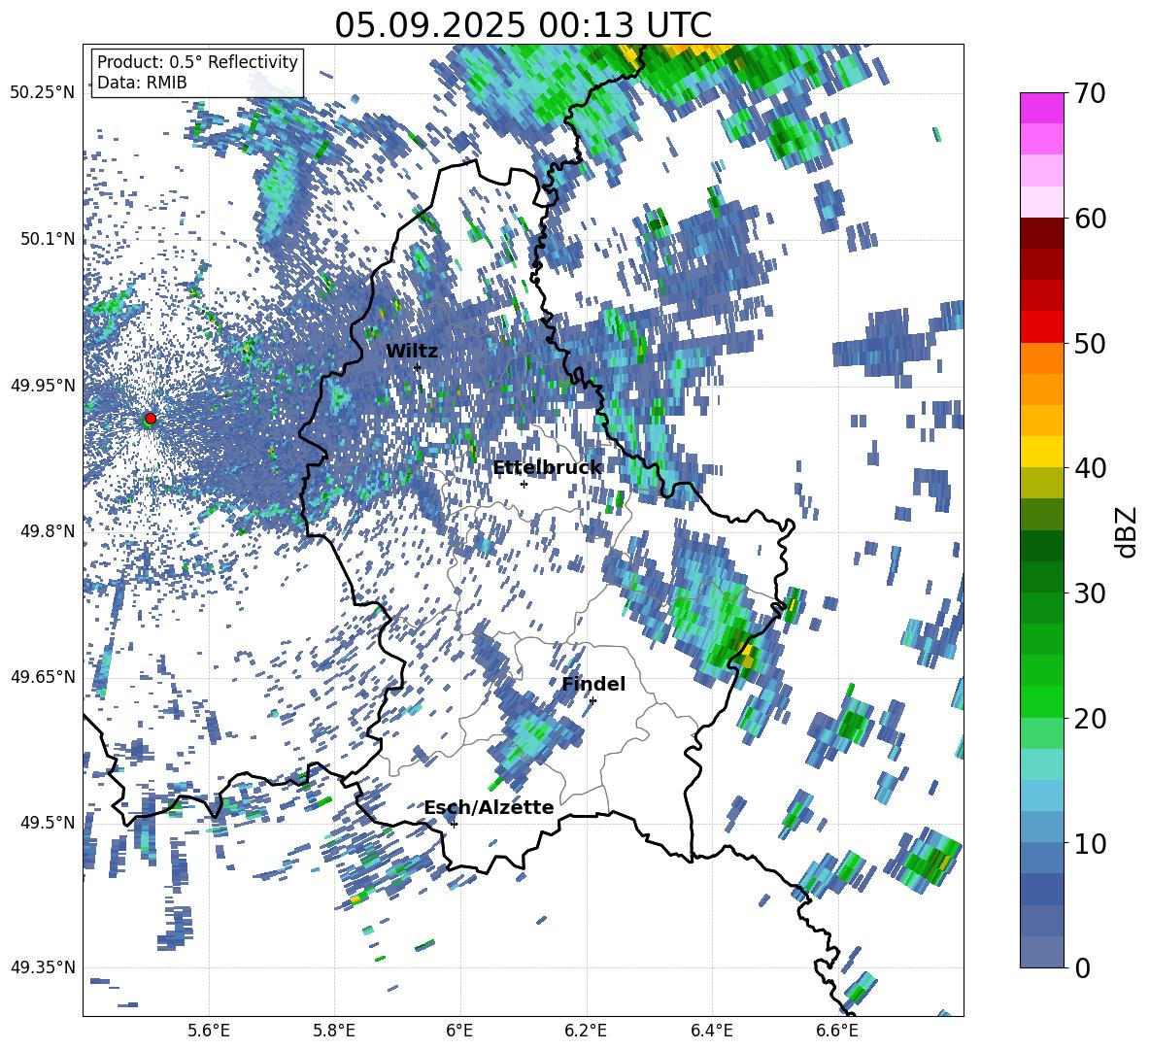Click the red radar site marker
This screenshot has height=1050, width=1150.
coord(151,418)
